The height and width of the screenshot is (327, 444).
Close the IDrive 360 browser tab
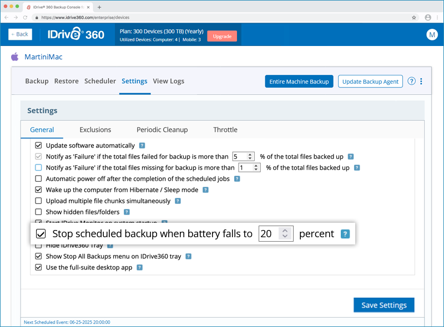point(89,7)
